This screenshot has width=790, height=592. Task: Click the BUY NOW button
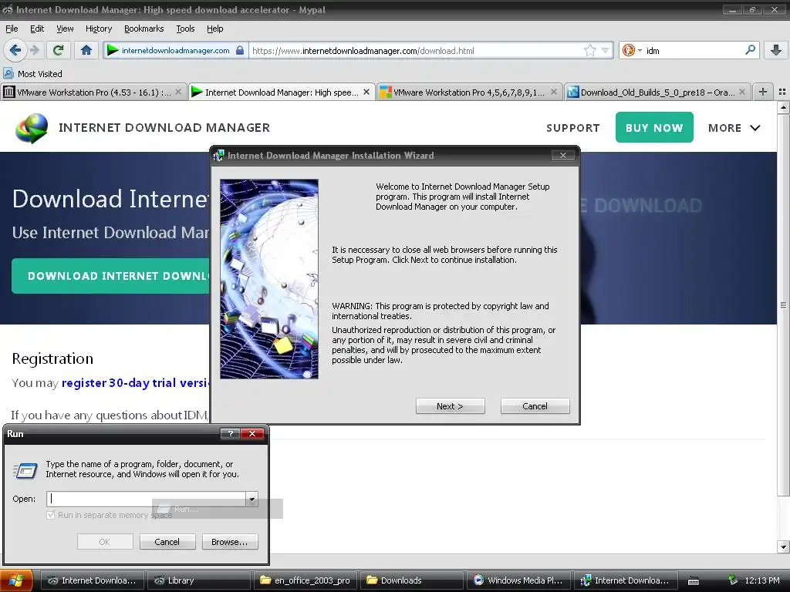coord(654,127)
